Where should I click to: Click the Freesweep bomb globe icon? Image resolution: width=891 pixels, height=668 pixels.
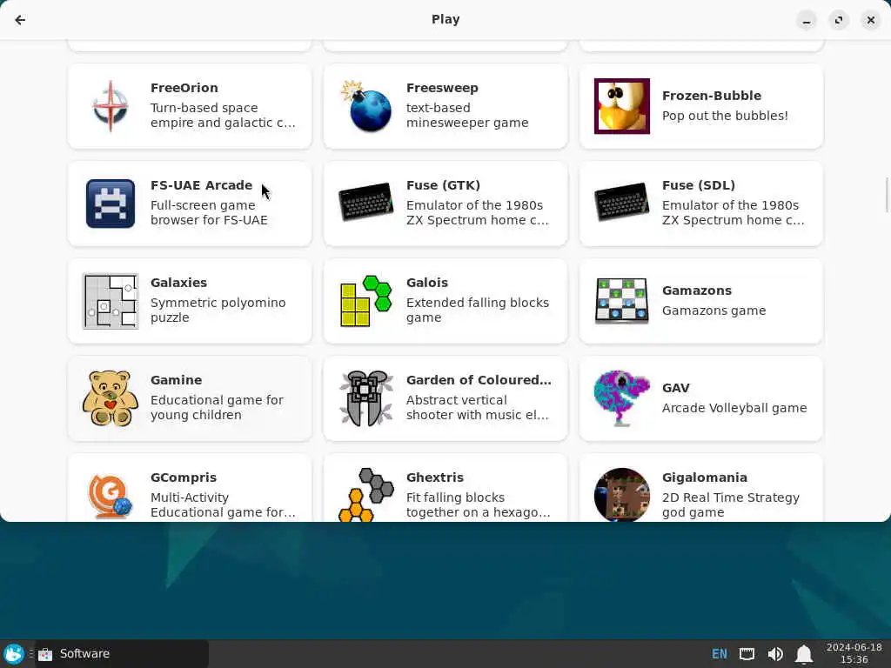click(366, 106)
